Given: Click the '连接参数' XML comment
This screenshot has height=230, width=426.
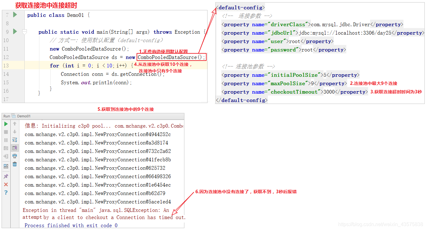Looking at the screenshot, I should click(247, 16).
